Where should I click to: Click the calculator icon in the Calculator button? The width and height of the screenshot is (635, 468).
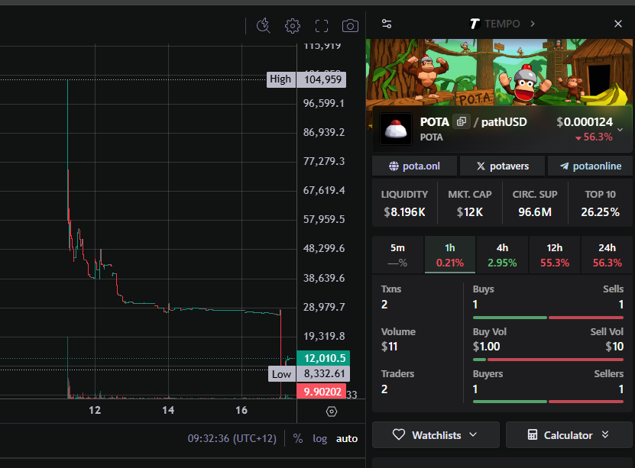coord(533,435)
